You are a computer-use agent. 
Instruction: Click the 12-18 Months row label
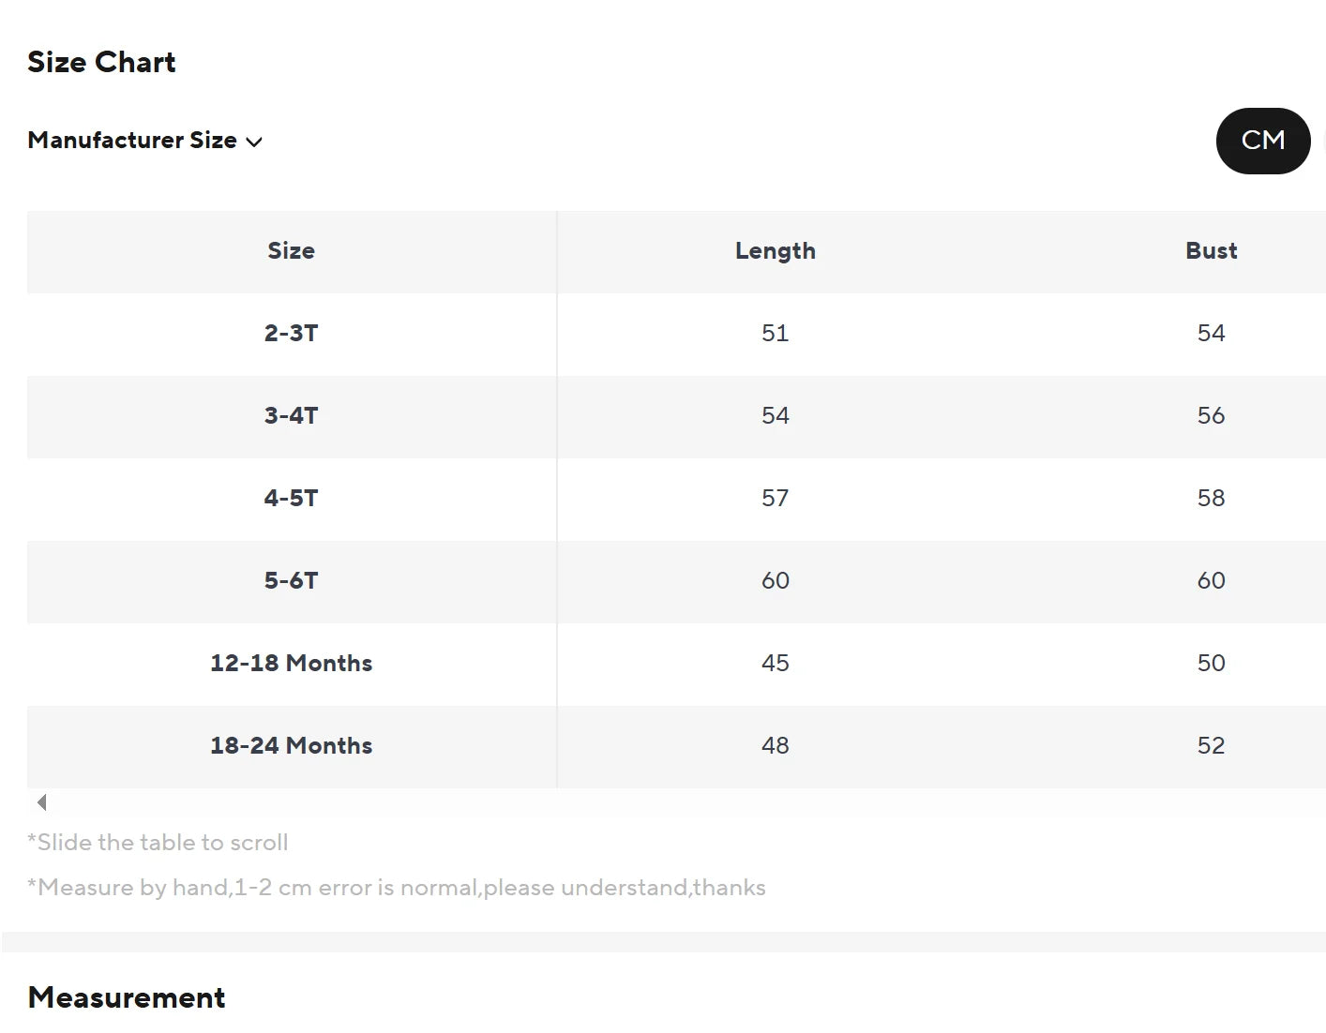point(292,664)
